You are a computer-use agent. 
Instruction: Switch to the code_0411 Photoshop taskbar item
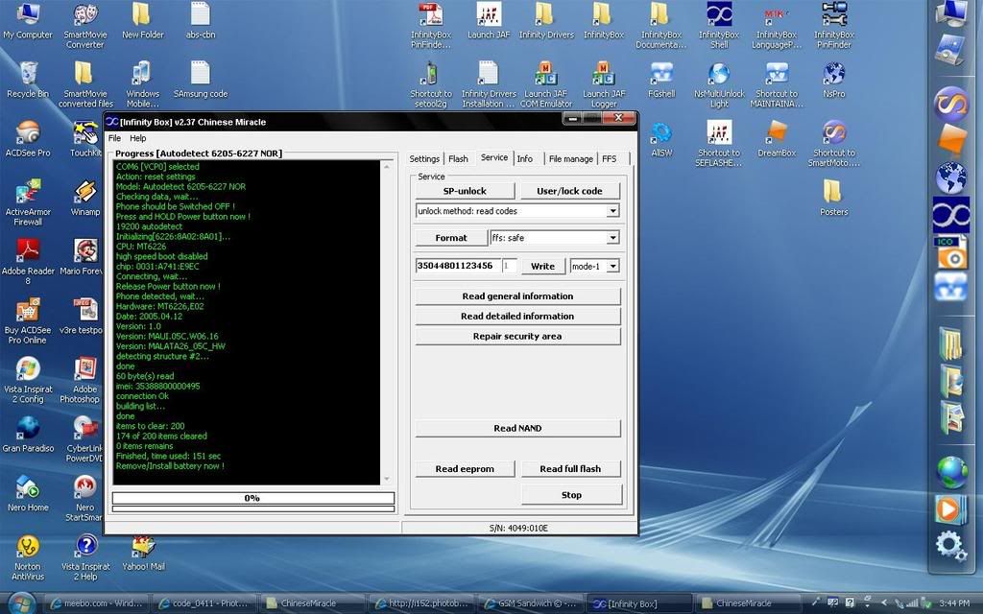click(x=205, y=603)
